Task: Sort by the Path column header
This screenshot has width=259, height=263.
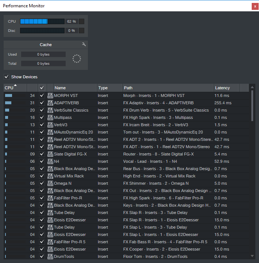Action: point(168,88)
